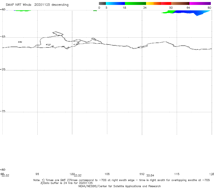Click the color scale label 34

coord(145,8)
